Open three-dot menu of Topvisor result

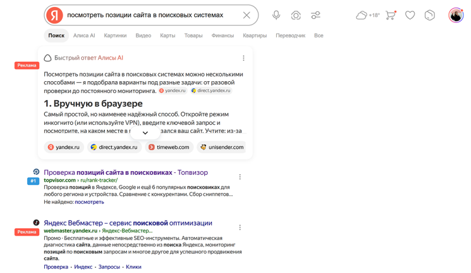pos(240,177)
